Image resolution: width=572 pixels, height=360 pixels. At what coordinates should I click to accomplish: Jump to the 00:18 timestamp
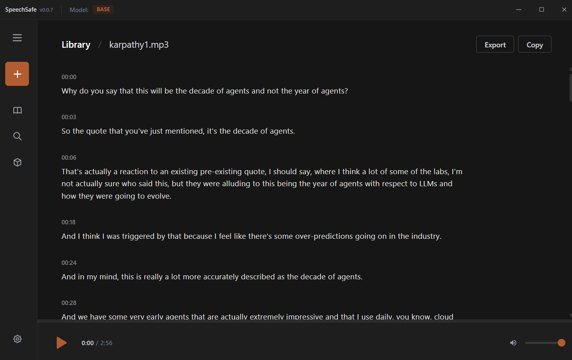click(x=68, y=222)
